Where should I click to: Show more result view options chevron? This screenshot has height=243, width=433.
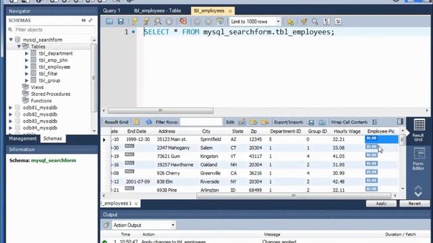point(418,190)
